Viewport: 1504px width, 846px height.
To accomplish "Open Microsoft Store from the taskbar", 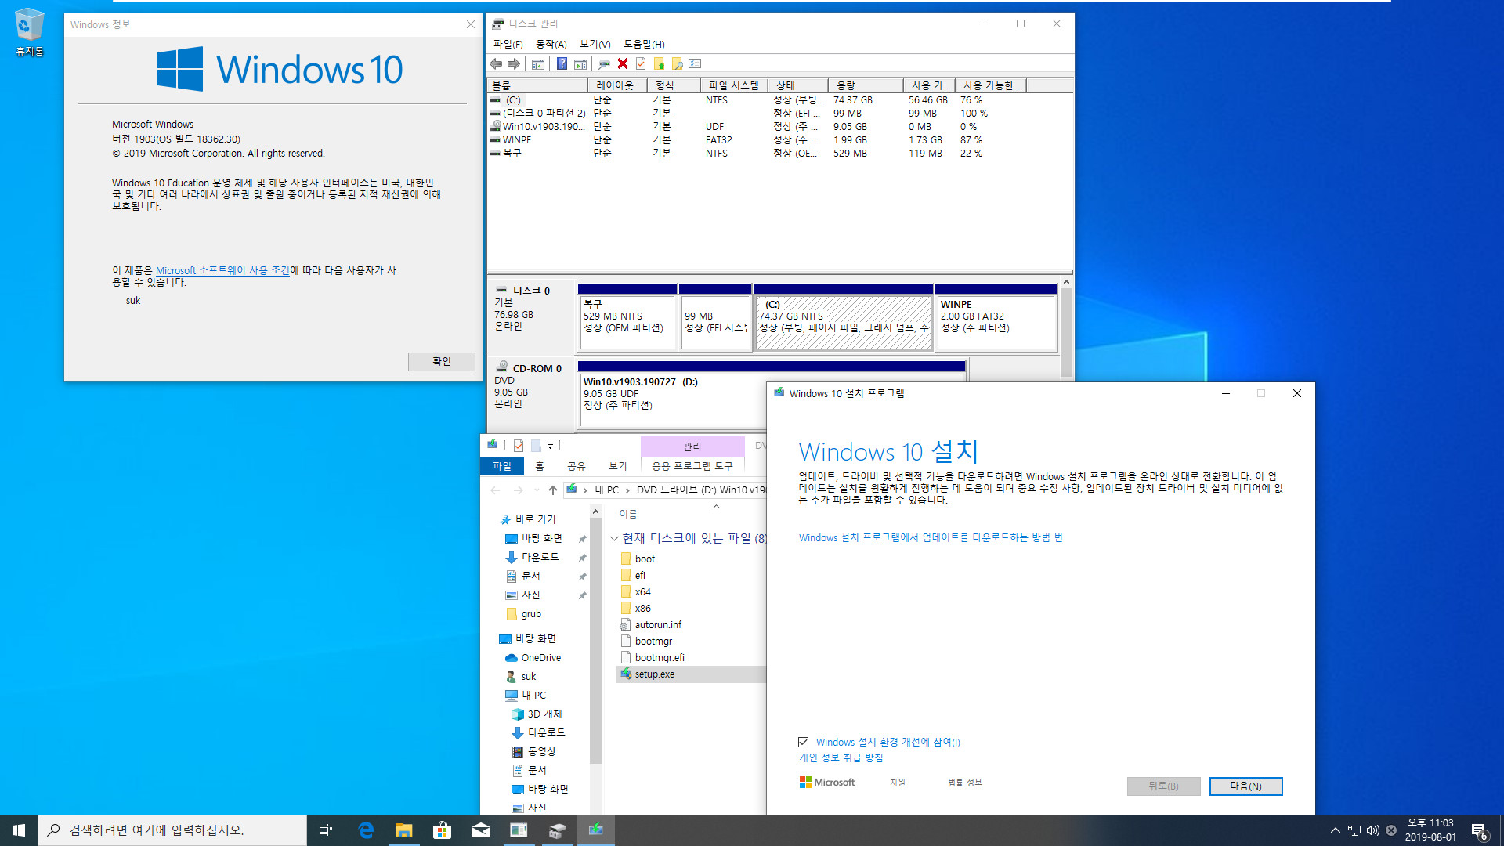I will (x=442, y=830).
